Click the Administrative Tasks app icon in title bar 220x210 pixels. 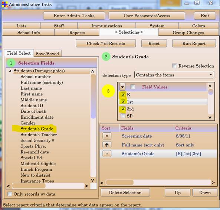tap(4, 4)
